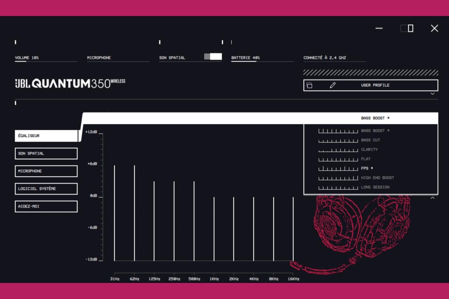Click the FPS preset curve thumbnail
This screenshot has height=299, width=449.
tap(338, 168)
